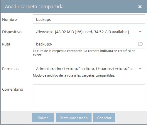
Task: Click the Nombre label
Action: pyautogui.click(x=9, y=19)
